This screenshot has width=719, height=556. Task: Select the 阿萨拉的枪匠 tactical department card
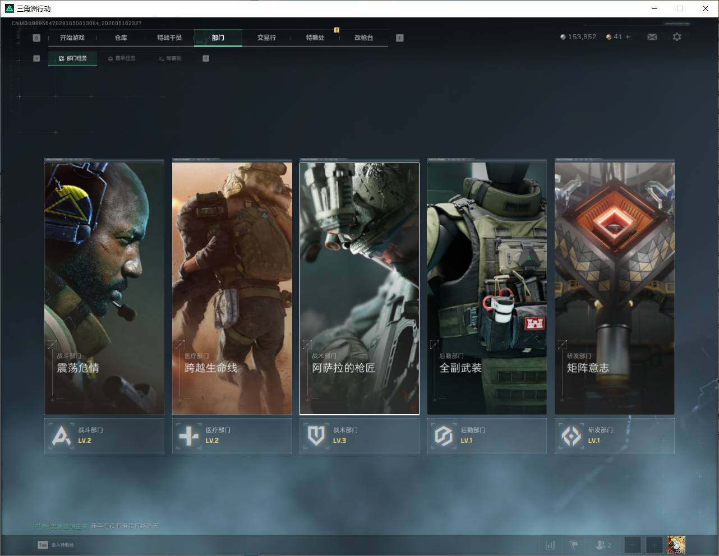pyautogui.click(x=359, y=288)
